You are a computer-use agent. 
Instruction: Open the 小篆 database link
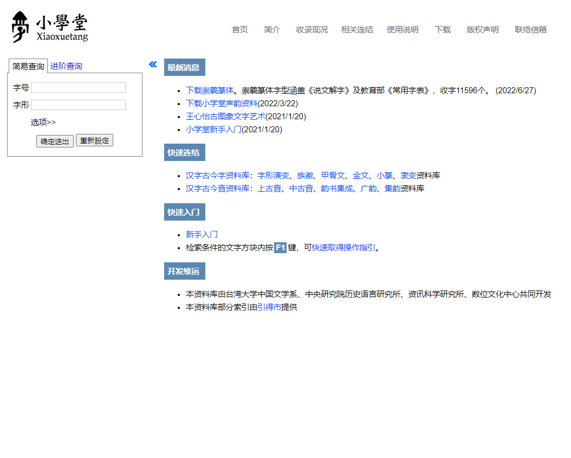coord(385,176)
